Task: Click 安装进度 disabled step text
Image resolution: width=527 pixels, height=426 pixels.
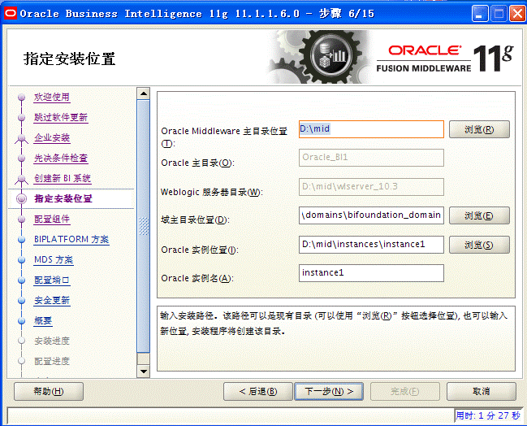Action: [52, 341]
